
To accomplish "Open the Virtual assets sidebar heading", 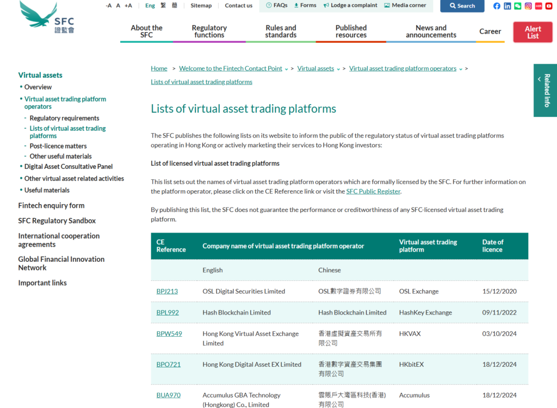I will [x=40, y=75].
